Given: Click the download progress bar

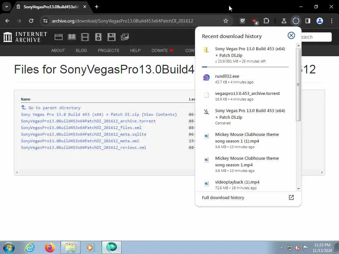Looking at the screenshot, I should point(245,67).
